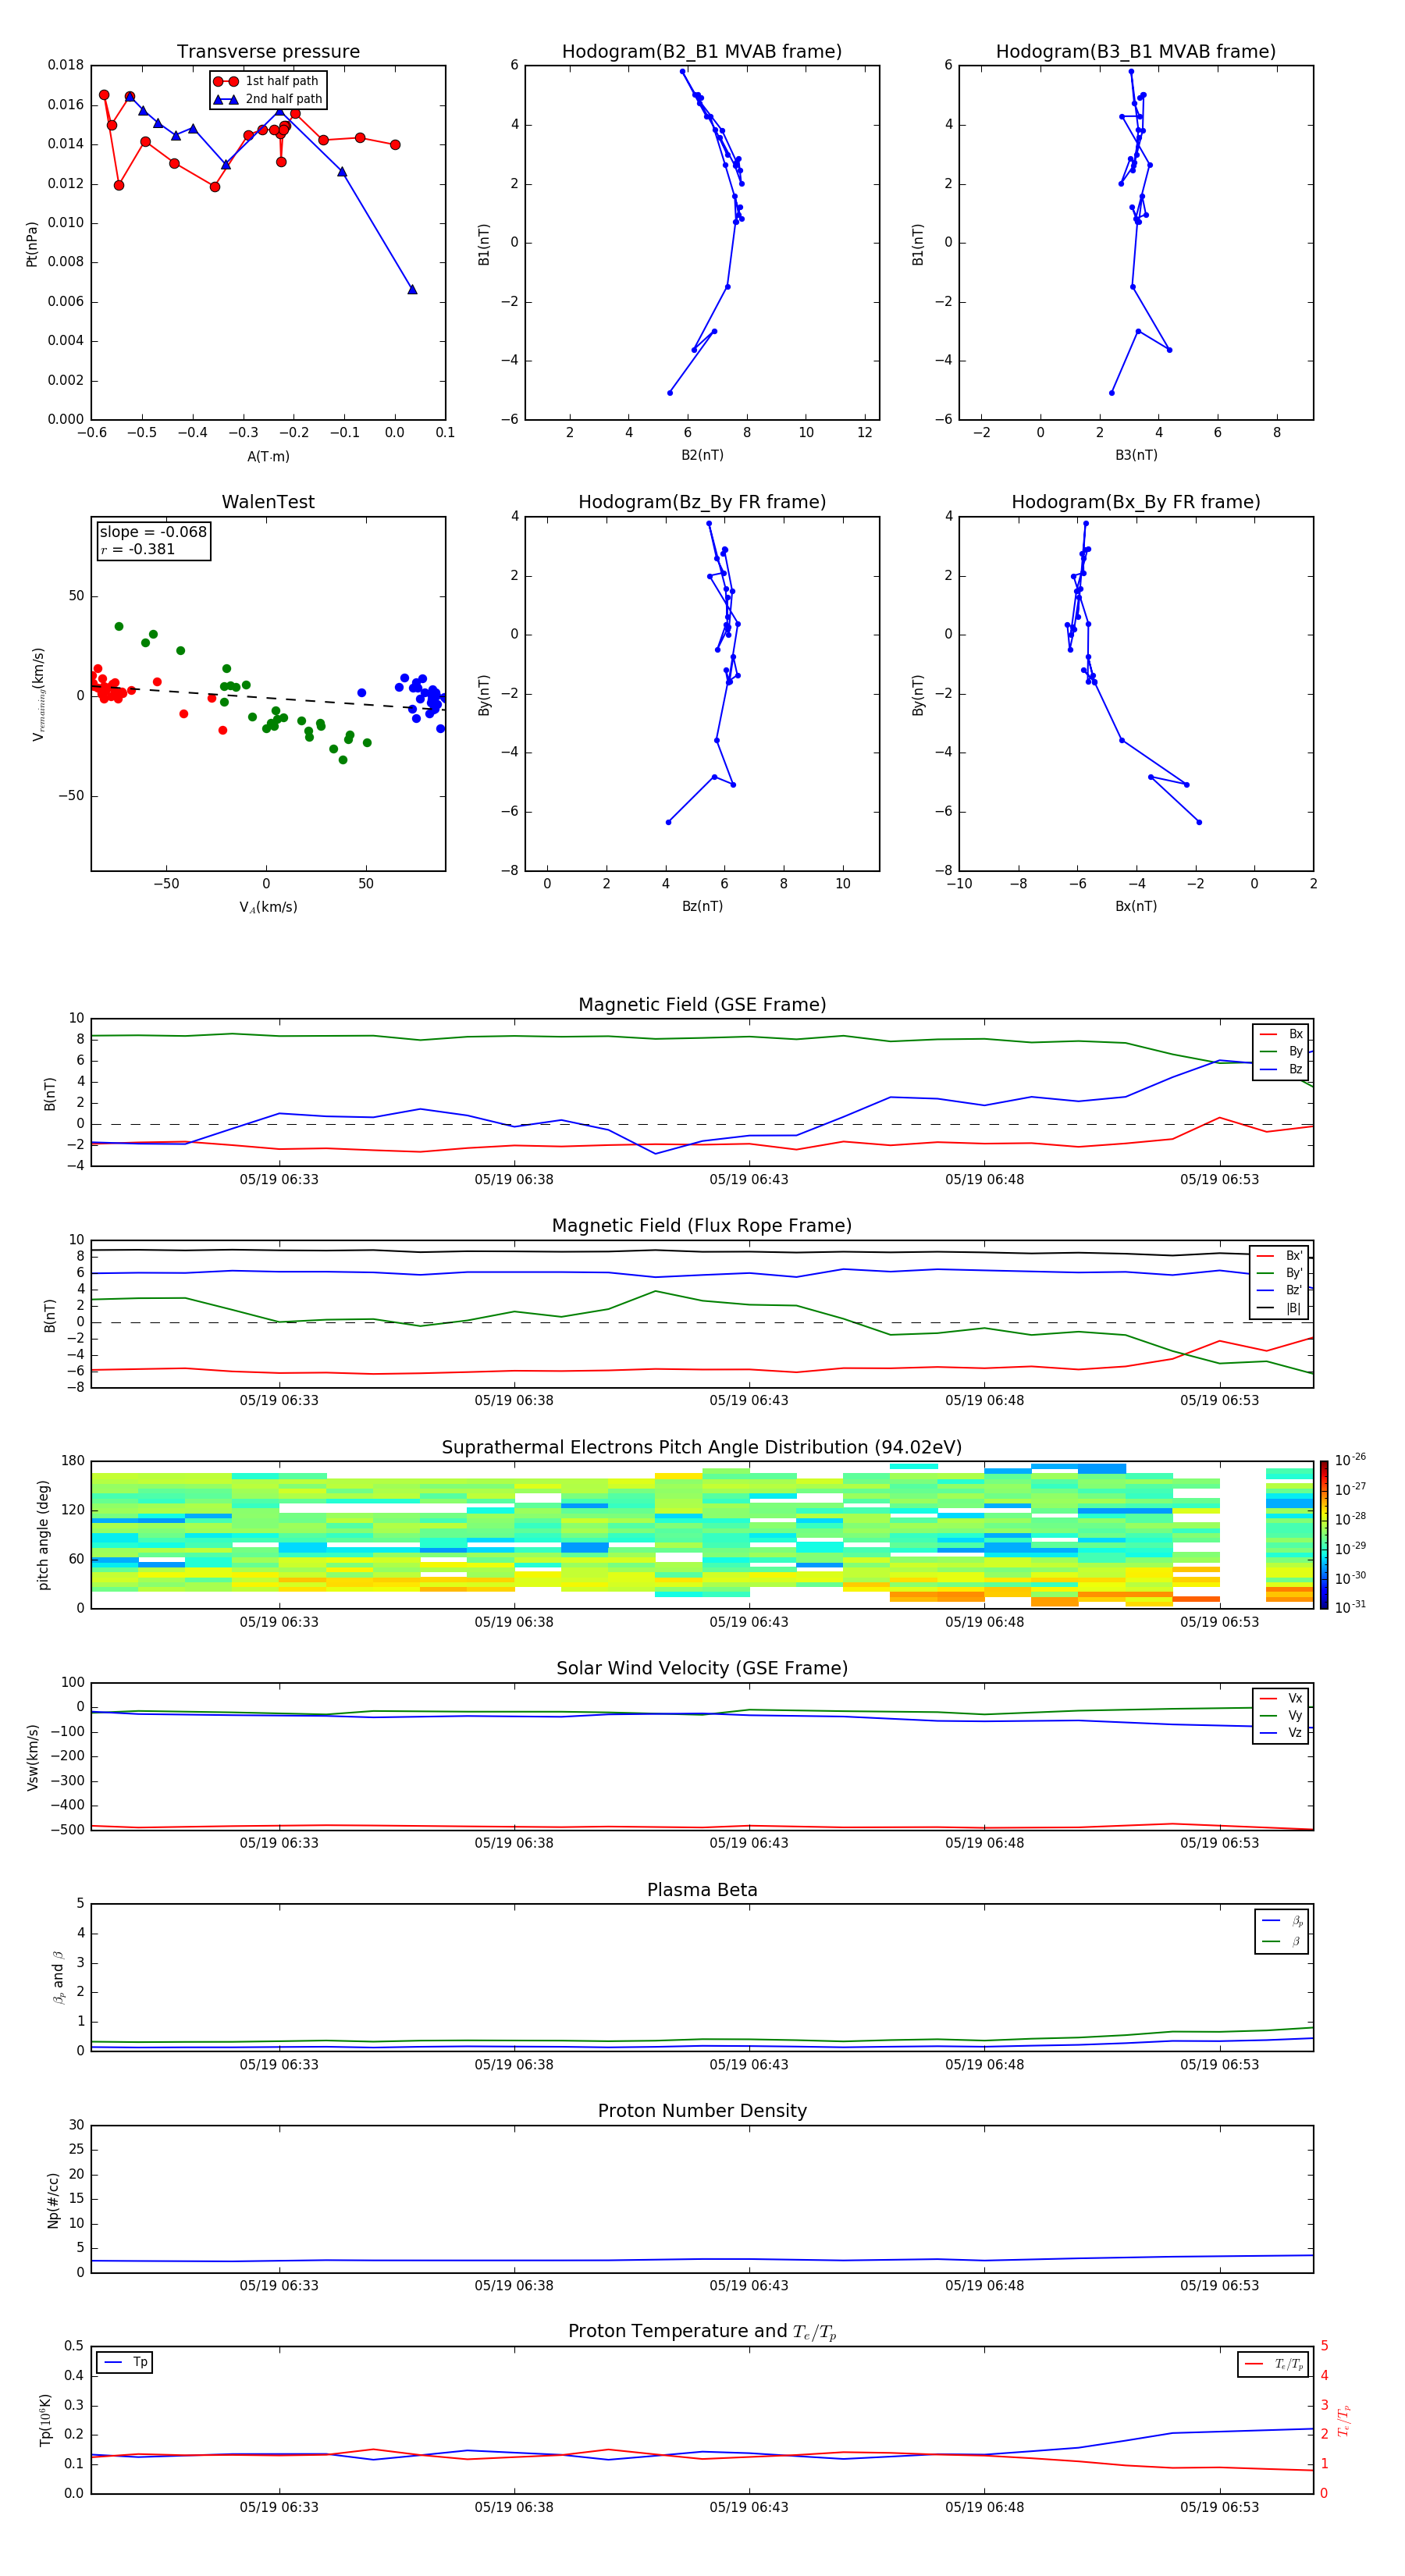Click '05/19 06:43' tick under GSE Frame panel
Viewport: 1405px width, 2576px height.
(x=749, y=1179)
